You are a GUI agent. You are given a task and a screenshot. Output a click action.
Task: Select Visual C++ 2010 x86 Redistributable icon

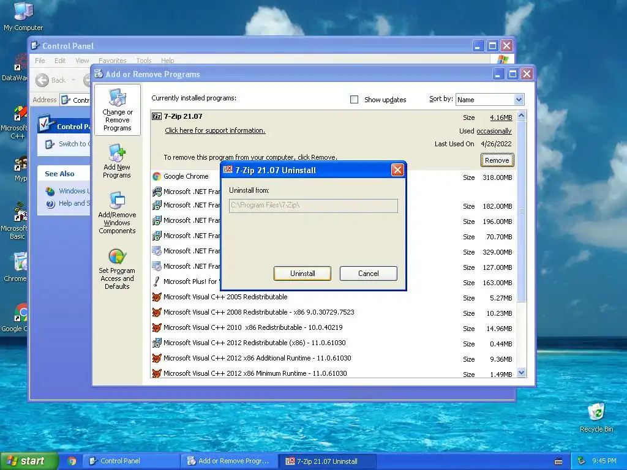[157, 328]
